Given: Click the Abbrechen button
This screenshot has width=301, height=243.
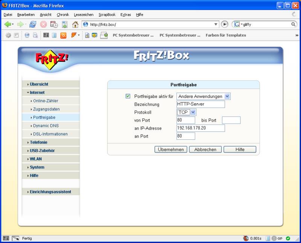Looking at the screenshot, I should tap(205, 150).
